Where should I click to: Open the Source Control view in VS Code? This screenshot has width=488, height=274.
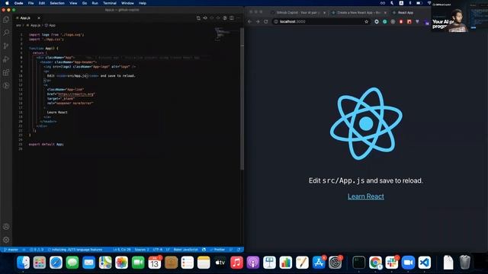click(6, 46)
